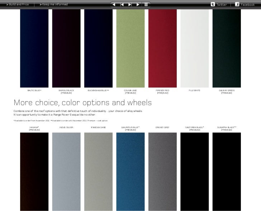Select the Colima Lime color swatch

(x=130, y=48)
